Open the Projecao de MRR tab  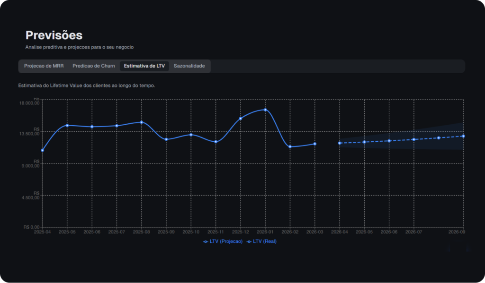pyautogui.click(x=44, y=66)
